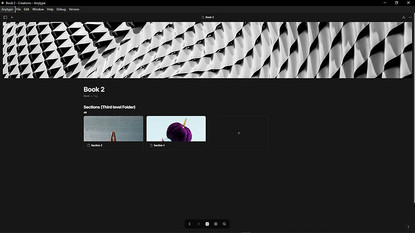Click the page icon next to Section 2
The width and height of the screenshot is (415, 233).
tap(88, 145)
